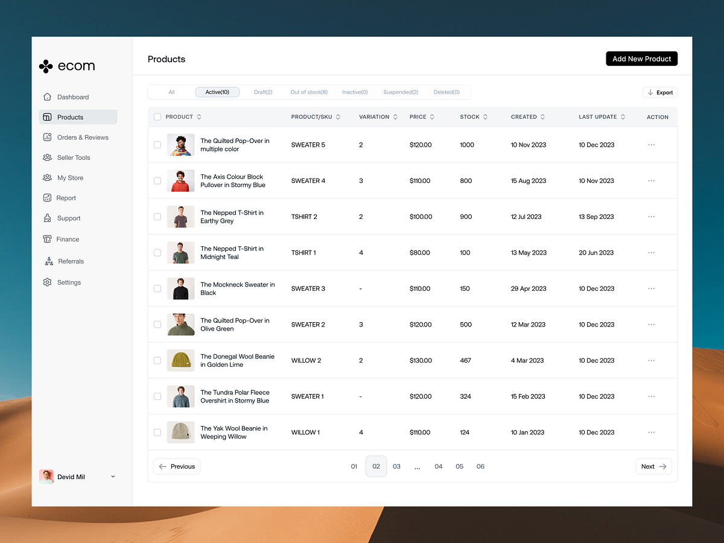Select the Donegal Wool Beanie row checkbox

(157, 360)
